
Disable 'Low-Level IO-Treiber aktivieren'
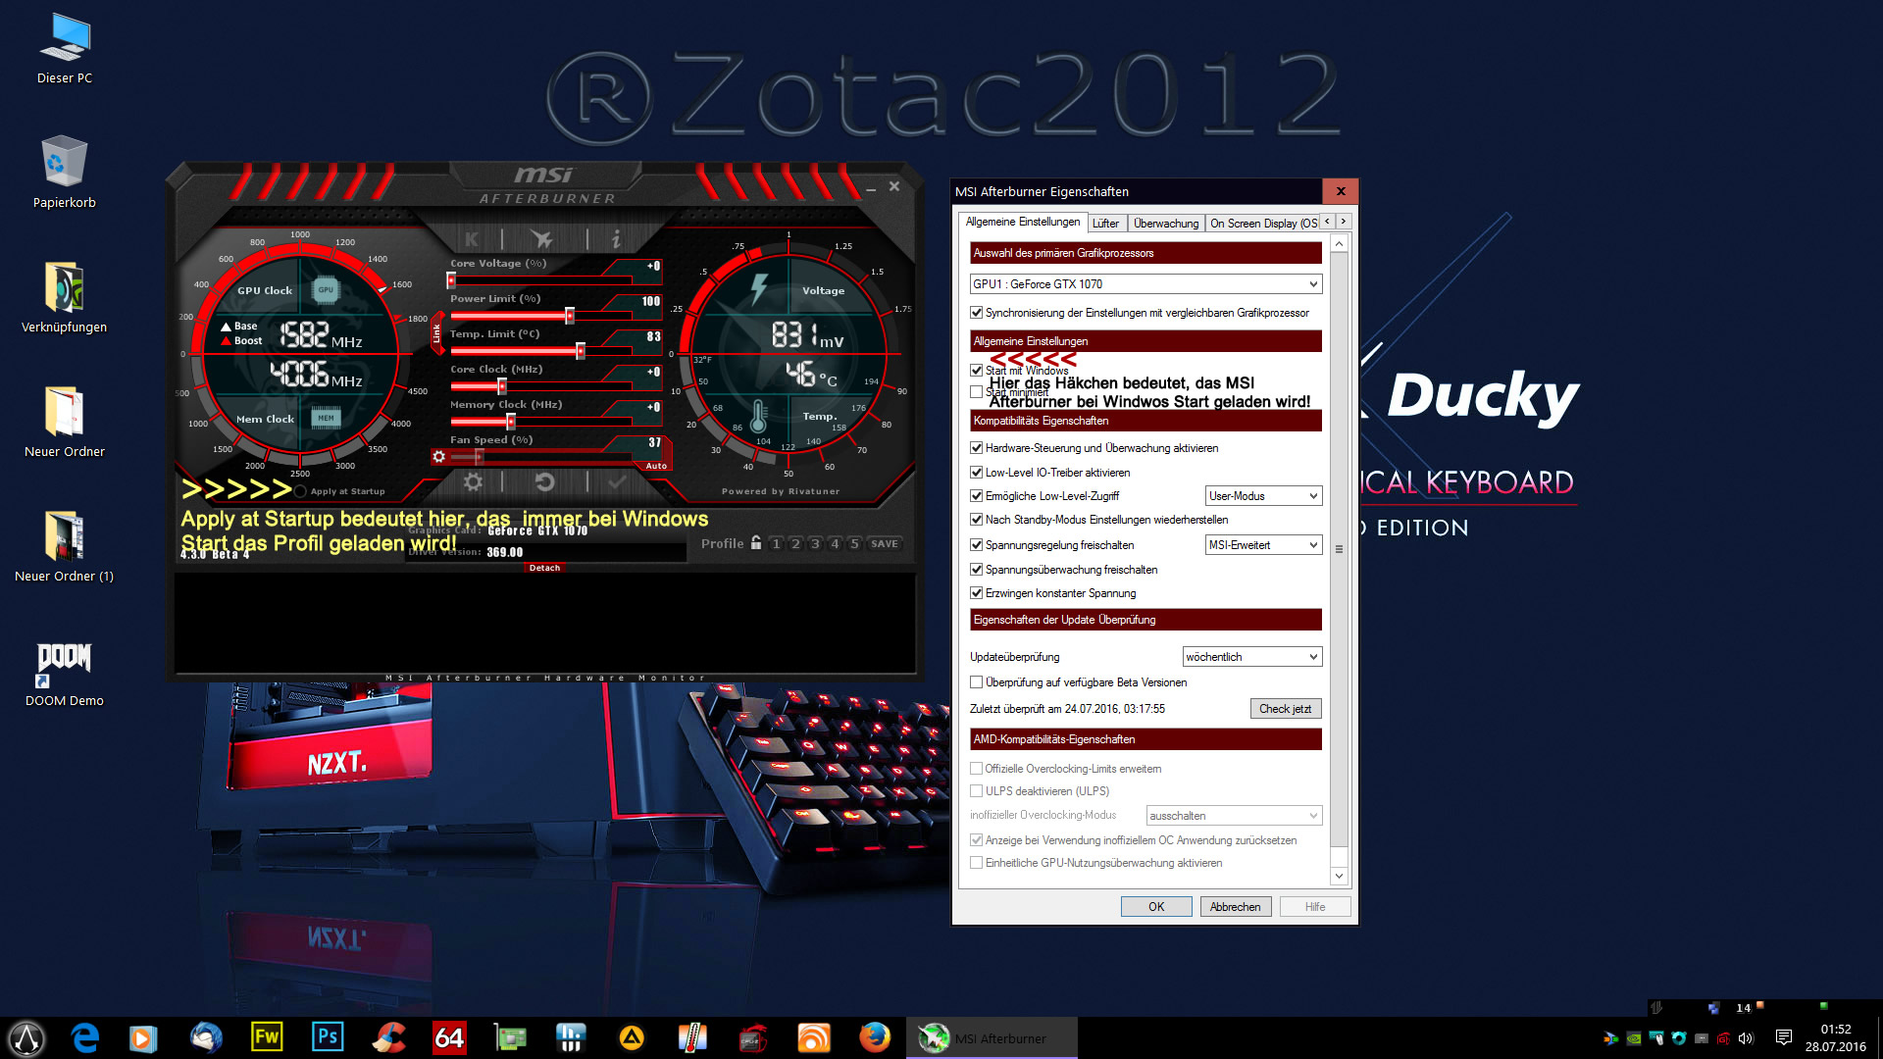tap(976, 473)
